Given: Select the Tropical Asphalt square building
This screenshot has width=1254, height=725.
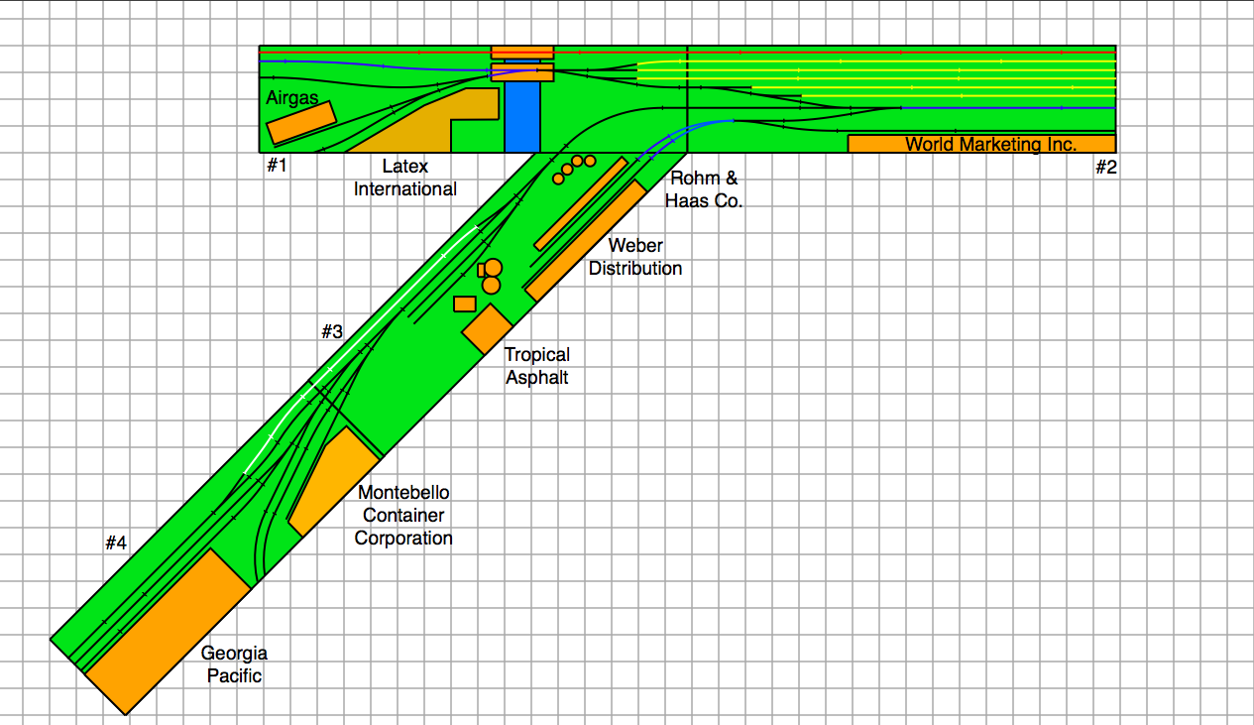Looking at the screenshot, I should point(487,328).
